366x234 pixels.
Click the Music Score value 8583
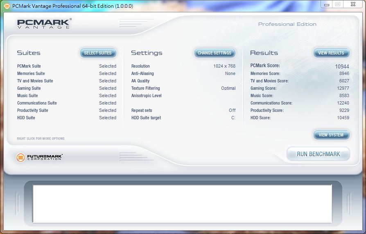[344, 95]
